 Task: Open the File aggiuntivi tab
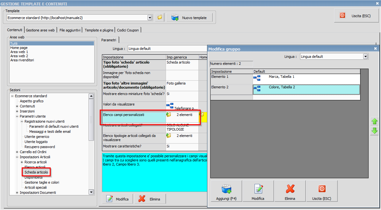[x=70, y=30]
